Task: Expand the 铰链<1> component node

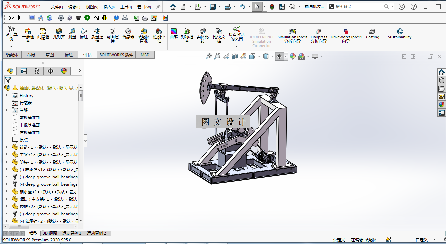Action: click(7, 147)
